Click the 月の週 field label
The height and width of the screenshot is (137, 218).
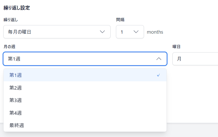click(x=9, y=47)
